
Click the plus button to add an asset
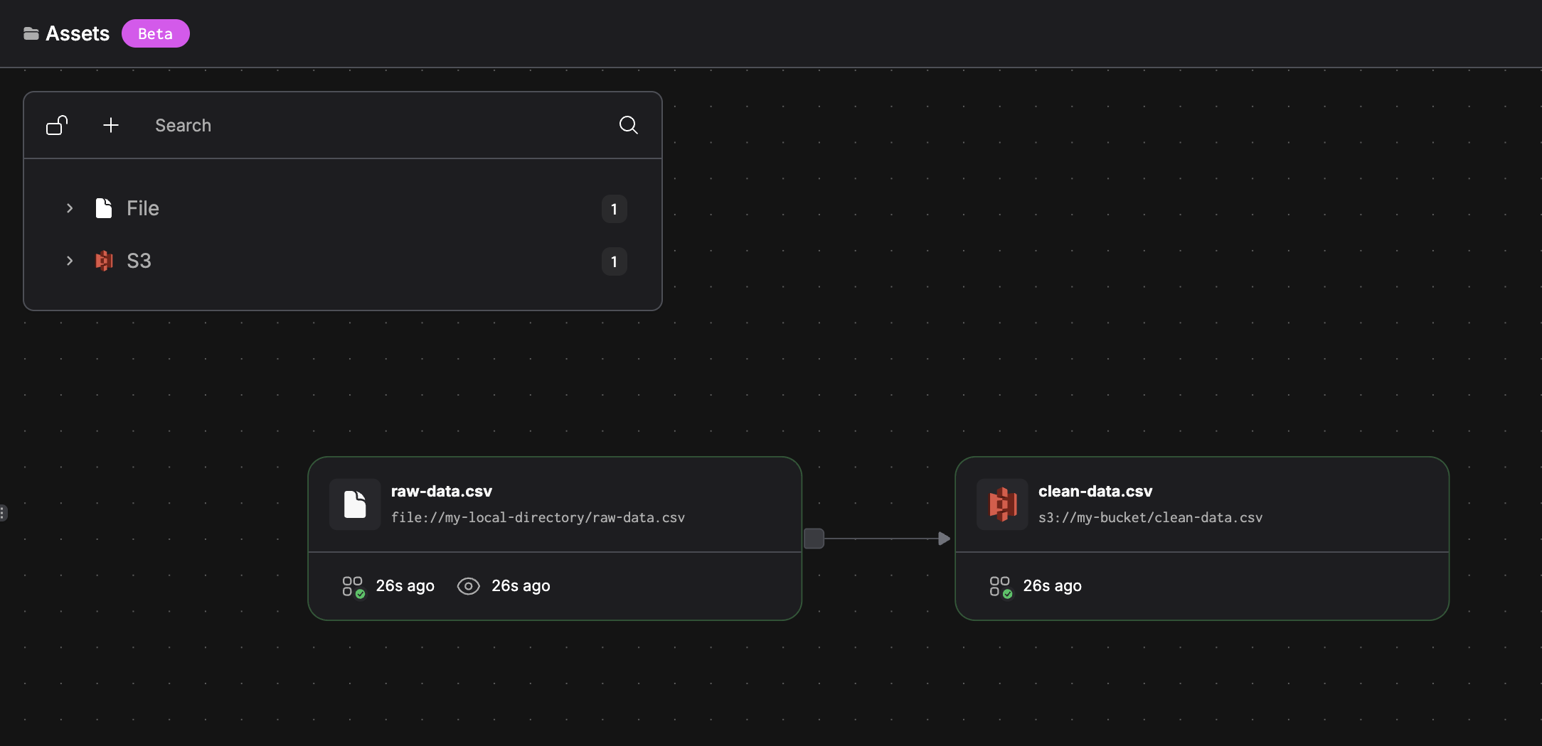pyautogui.click(x=110, y=125)
